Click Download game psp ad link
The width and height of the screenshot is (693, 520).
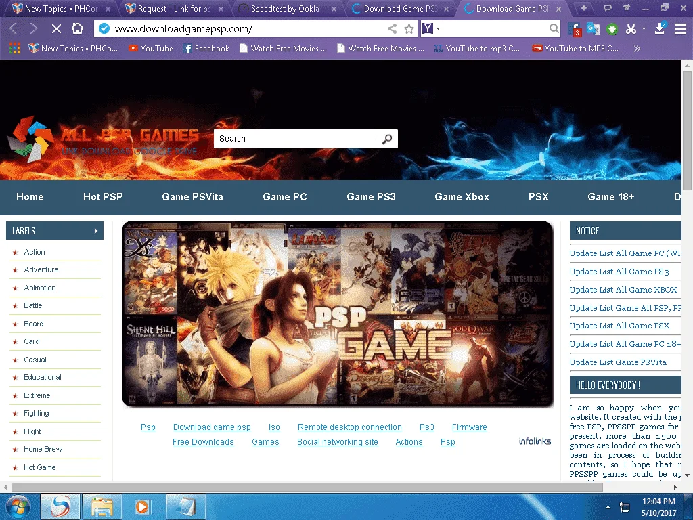point(212,427)
